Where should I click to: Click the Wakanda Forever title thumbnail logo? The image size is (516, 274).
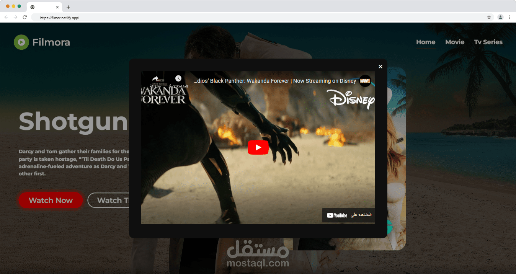(x=164, y=93)
